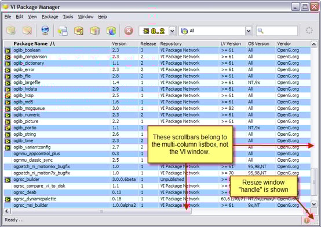
Task: Select the oglib_lvdata package
Action: (25, 89)
